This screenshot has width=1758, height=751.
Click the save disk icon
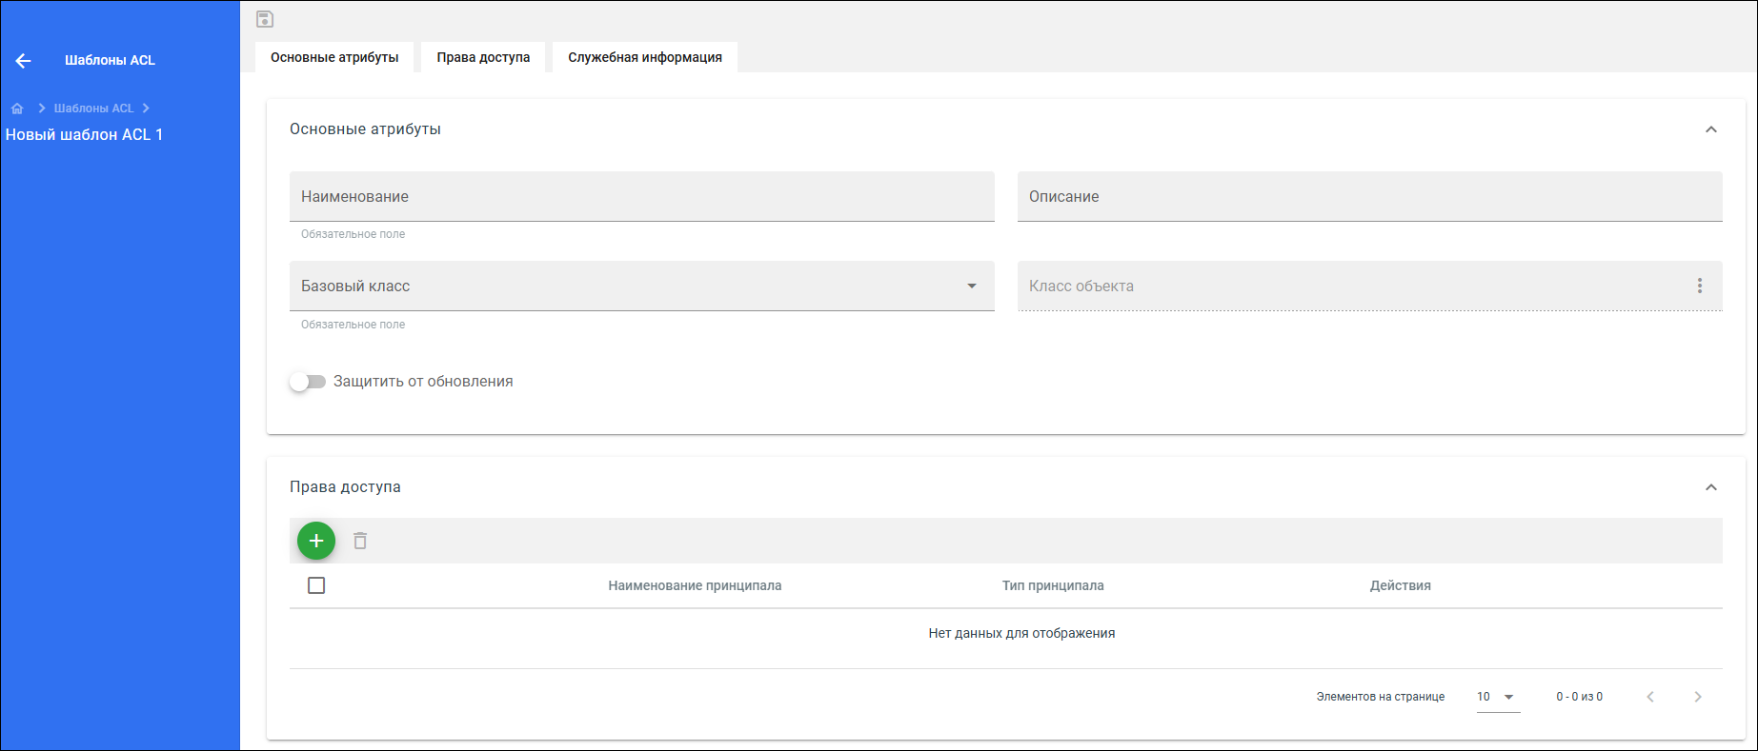(265, 19)
